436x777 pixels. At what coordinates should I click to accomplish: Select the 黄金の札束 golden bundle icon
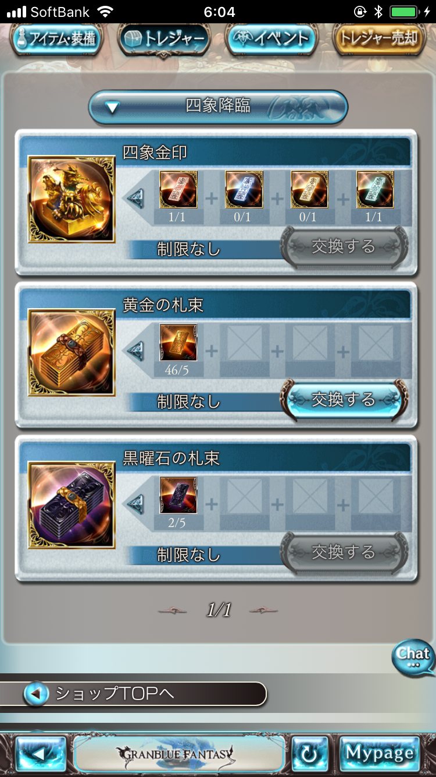72,352
